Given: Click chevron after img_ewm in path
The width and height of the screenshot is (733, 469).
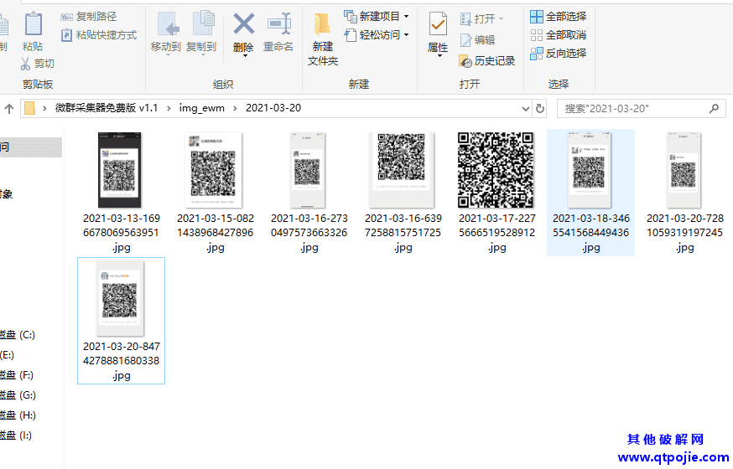Looking at the screenshot, I should coord(235,109).
